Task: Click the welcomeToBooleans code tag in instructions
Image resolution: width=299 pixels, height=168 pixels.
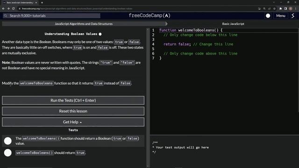Action: click(x=36, y=83)
